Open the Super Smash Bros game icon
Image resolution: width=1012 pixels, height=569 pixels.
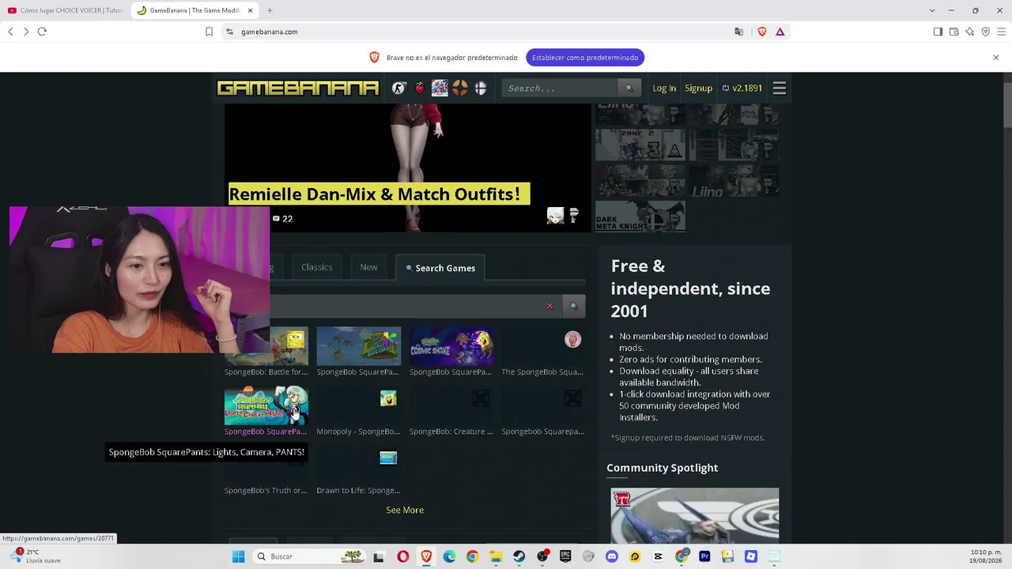pyautogui.click(x=480, y=89)
